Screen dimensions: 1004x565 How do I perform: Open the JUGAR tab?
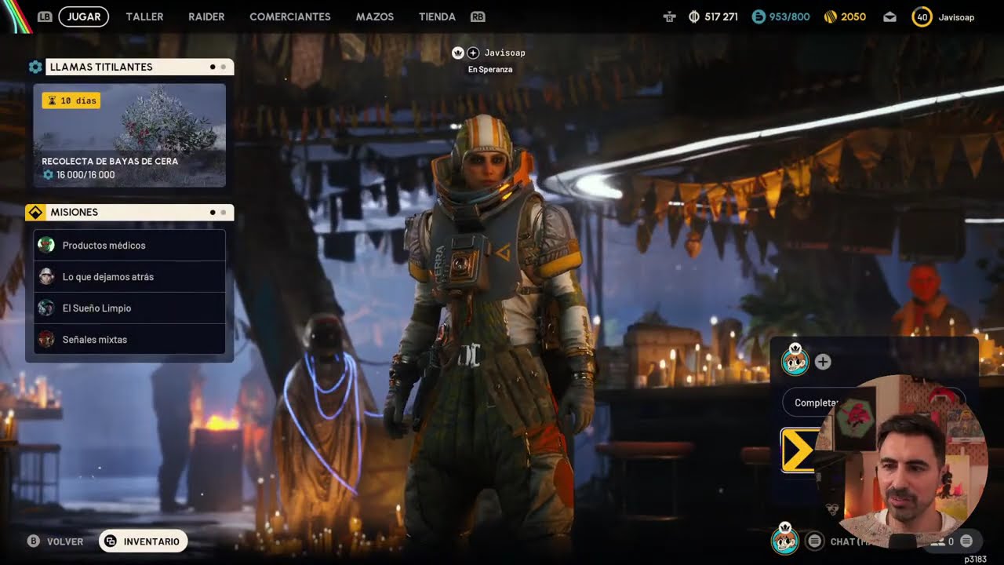pos(84,16)
